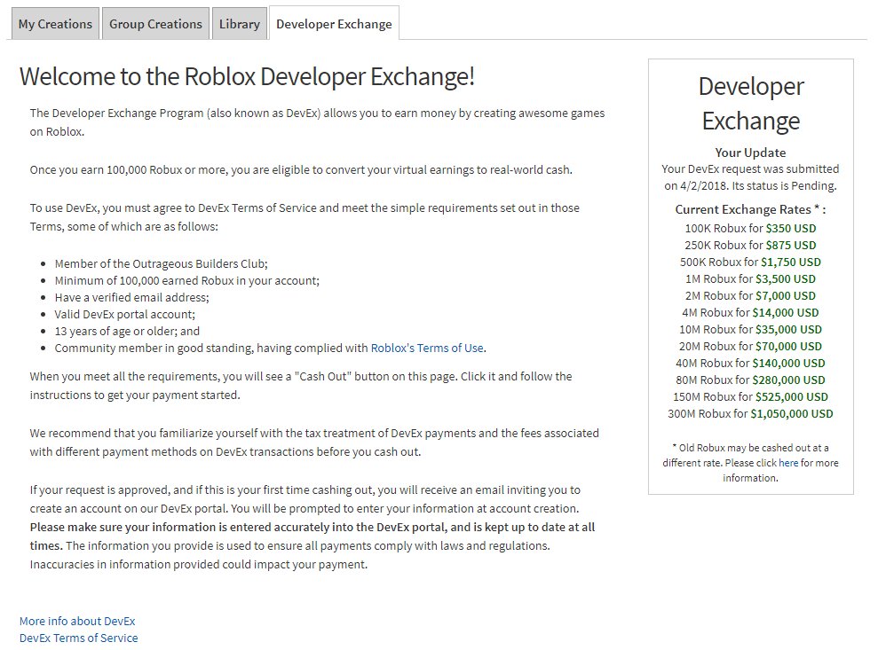The image size is (878, 650).
Task: Click the '1M Robux for $3,500 USD' rate
Action: click(x=750, y=278)
